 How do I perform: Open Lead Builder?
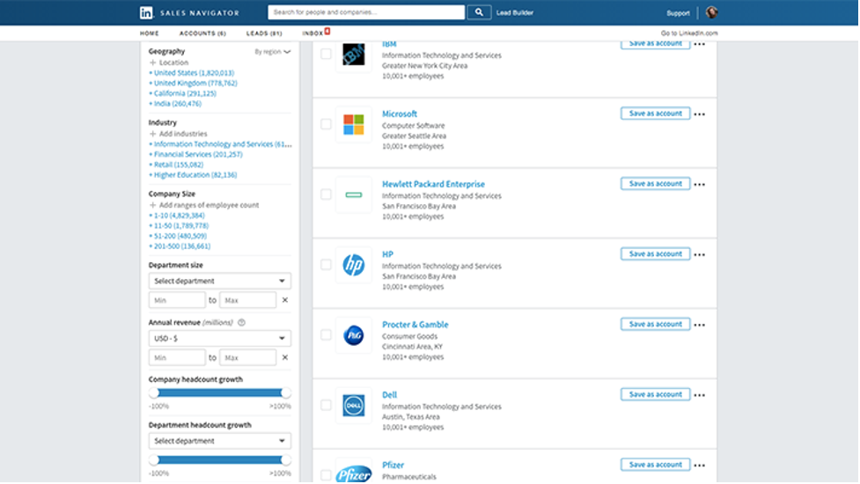point(515,12)
